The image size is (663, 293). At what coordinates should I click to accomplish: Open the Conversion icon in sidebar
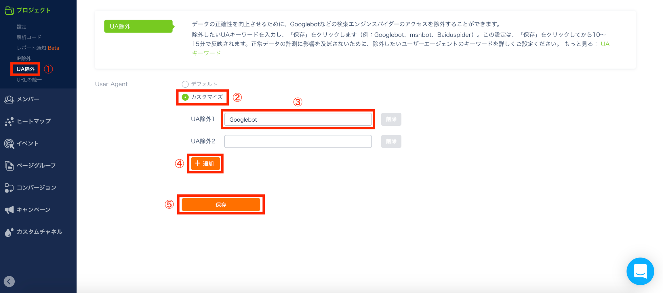[x=9, y=188]
